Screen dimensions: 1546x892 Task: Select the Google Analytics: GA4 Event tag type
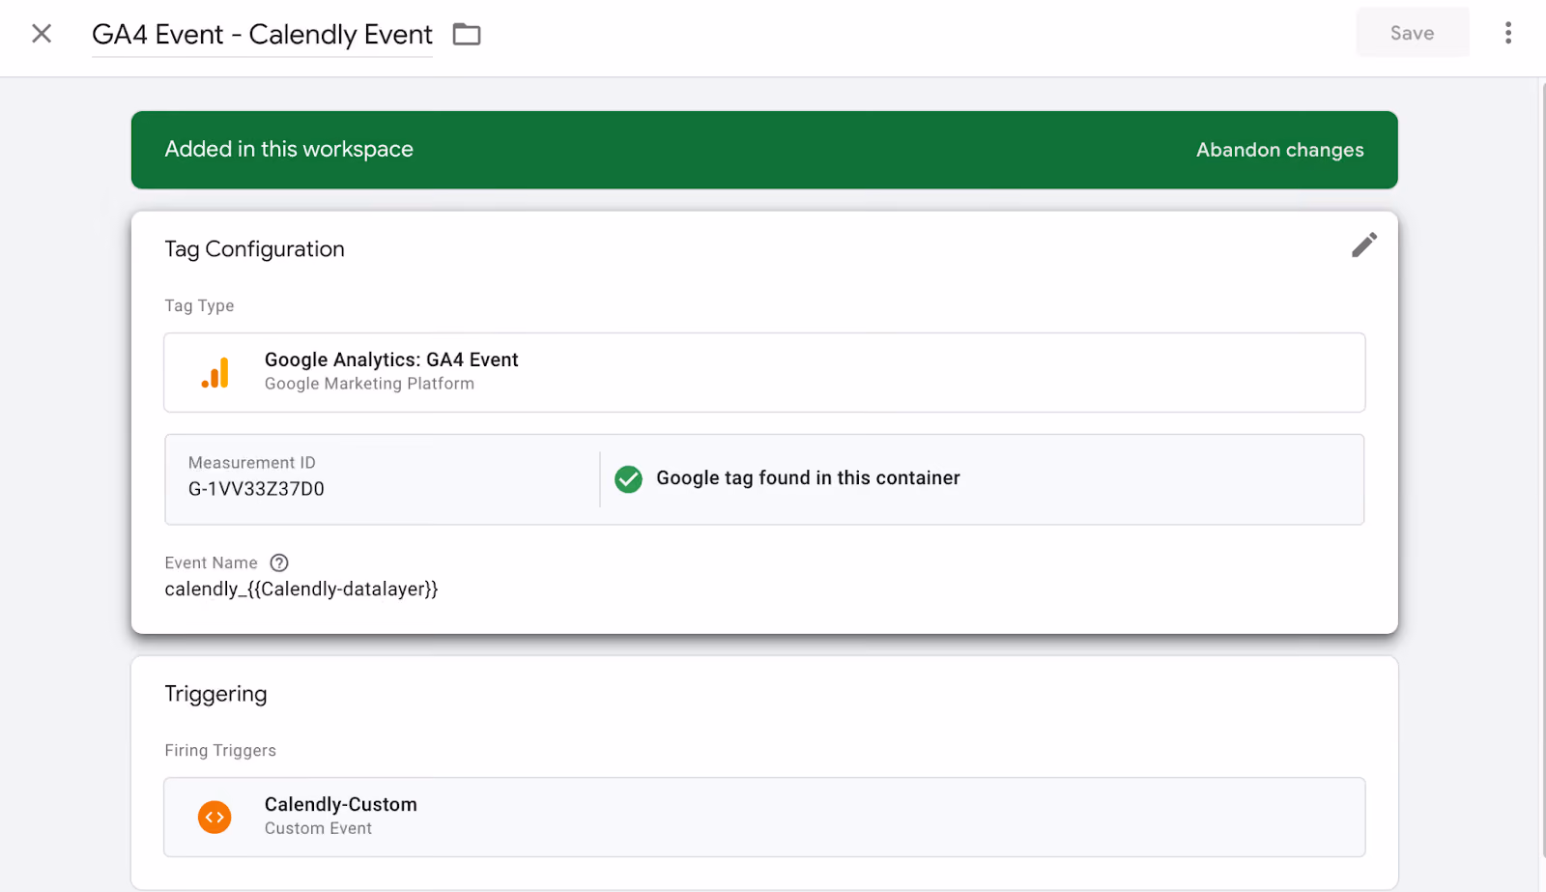[x=764, y=373]
